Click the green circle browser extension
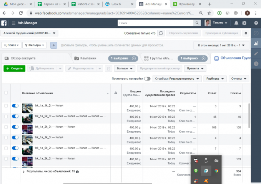This screenshot has height=184, width=261. 219,13
